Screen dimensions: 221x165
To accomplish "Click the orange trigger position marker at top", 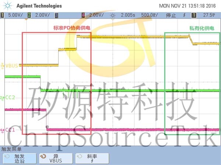I will point(26,19).
